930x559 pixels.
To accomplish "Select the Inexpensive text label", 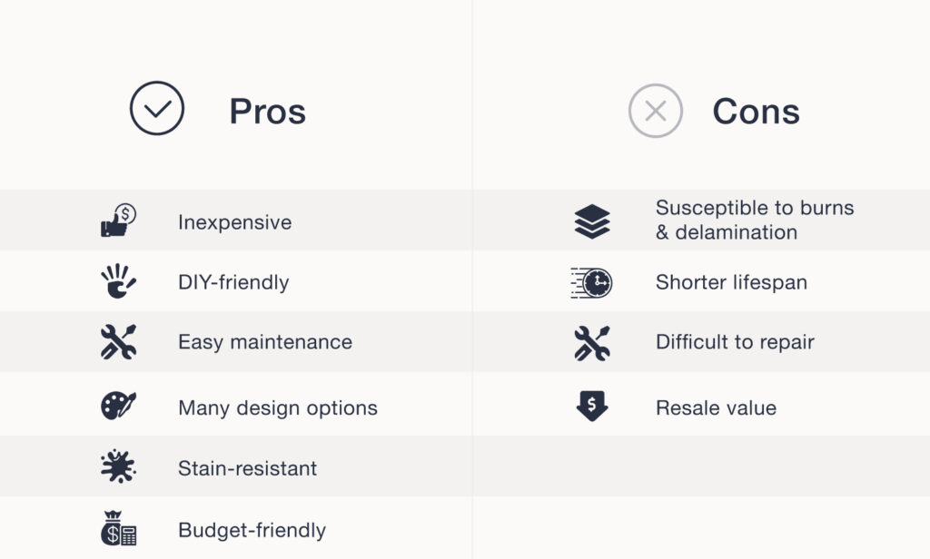I will [x=234, y=222].
